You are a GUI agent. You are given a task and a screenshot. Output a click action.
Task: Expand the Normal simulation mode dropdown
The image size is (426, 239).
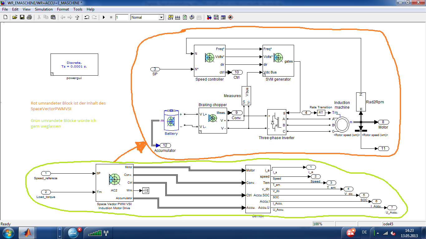click(161, 17)
